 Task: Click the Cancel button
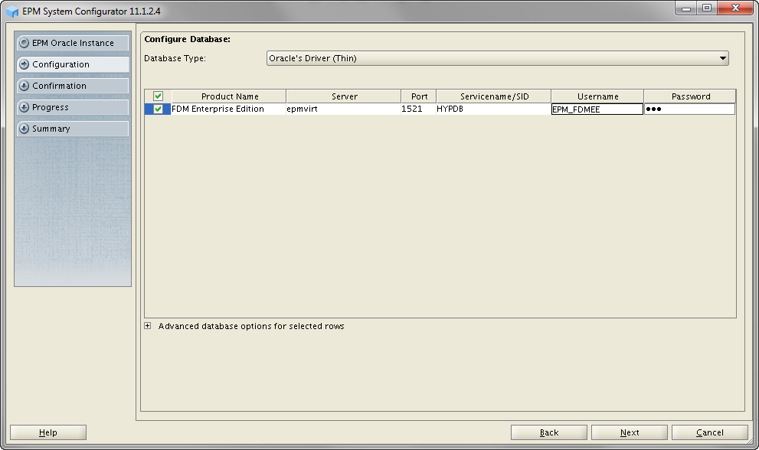click(x=710, y=432)
